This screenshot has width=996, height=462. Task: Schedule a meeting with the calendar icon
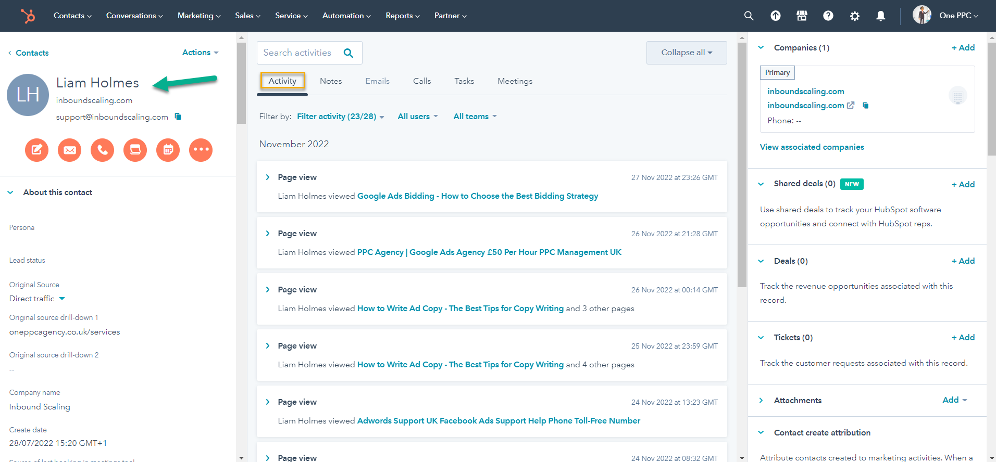(168, 150)
